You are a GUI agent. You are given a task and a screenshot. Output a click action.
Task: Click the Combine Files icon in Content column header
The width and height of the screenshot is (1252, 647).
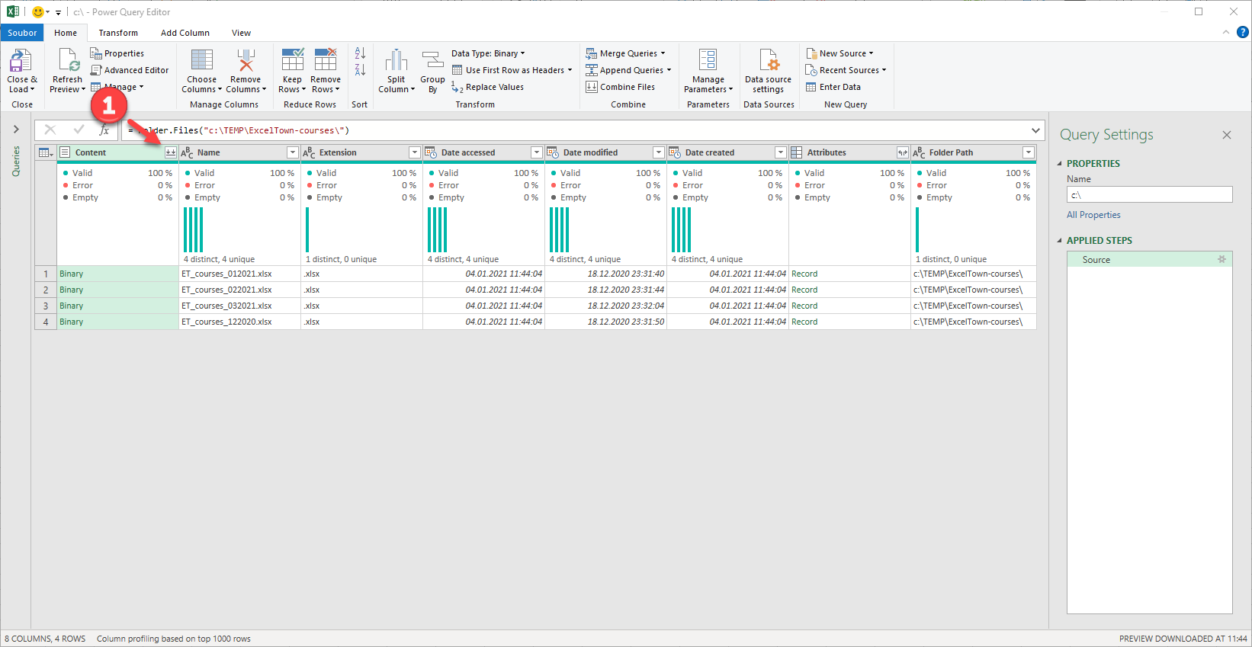click(171, 152)
